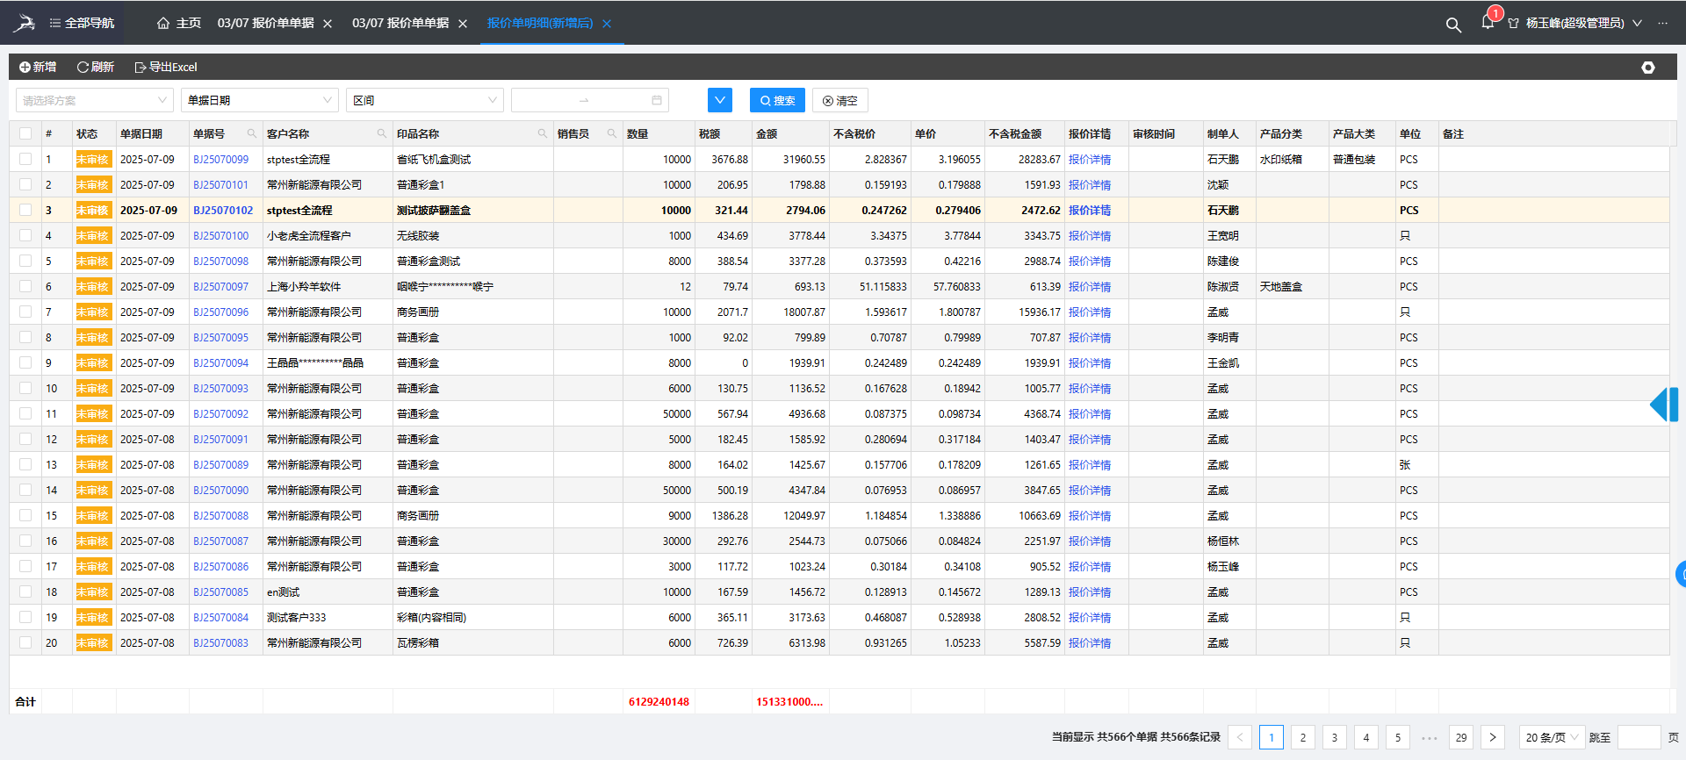
Task: Click the date range input field
Action: click(x=589, y=100)
